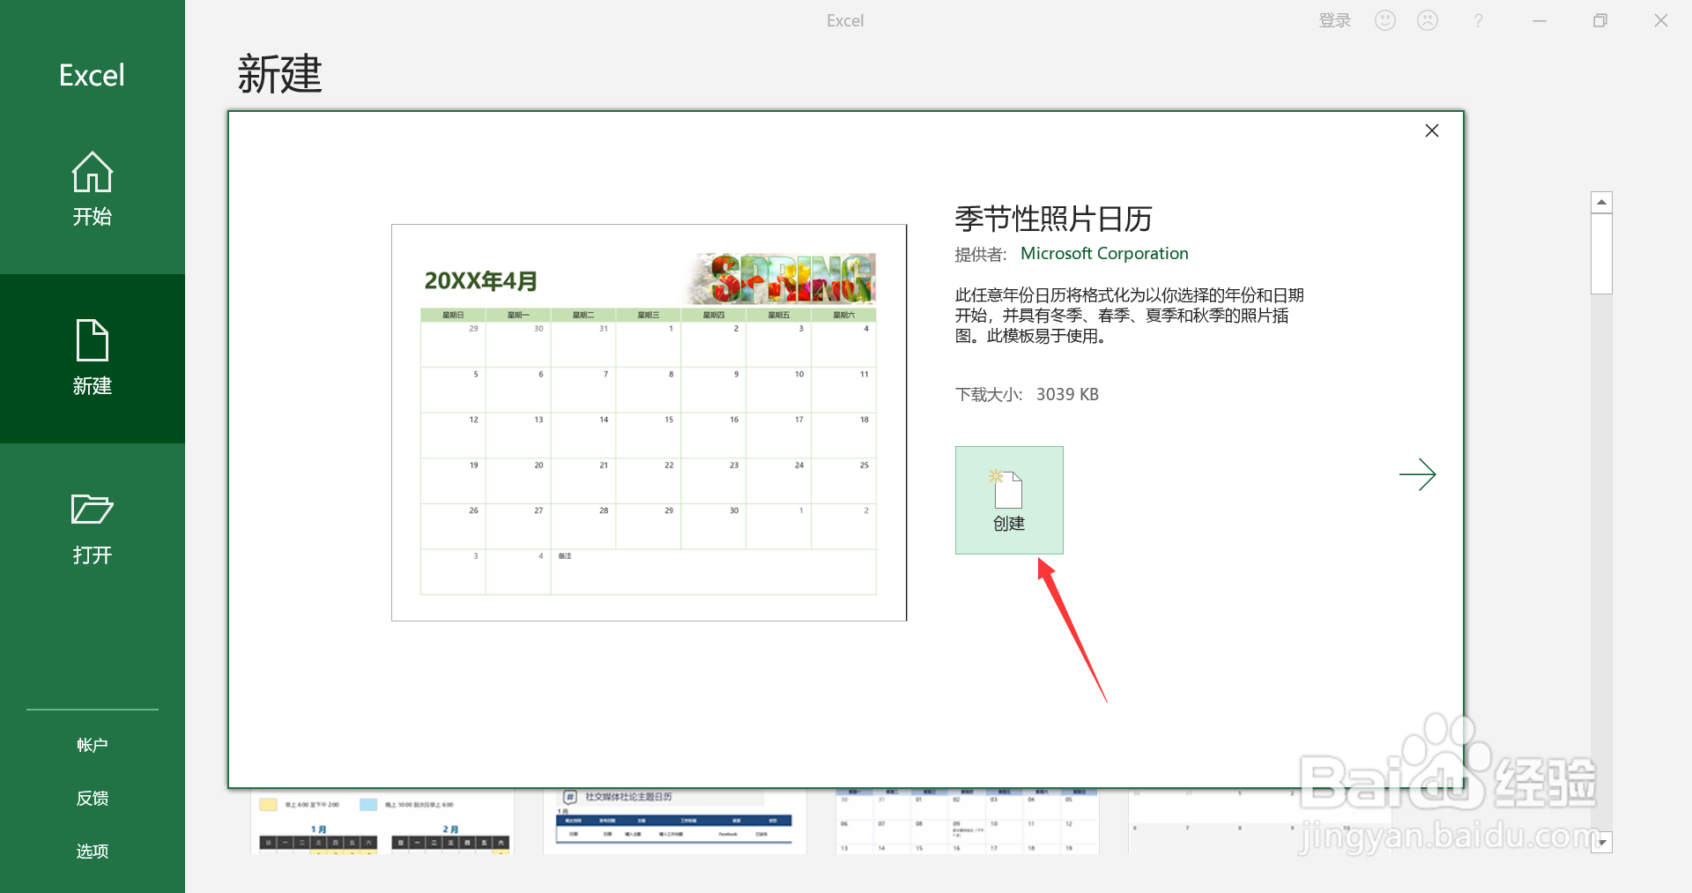Click the template list scrollbar thumb
This screenshot has height=893, width=1692.
1601,254
